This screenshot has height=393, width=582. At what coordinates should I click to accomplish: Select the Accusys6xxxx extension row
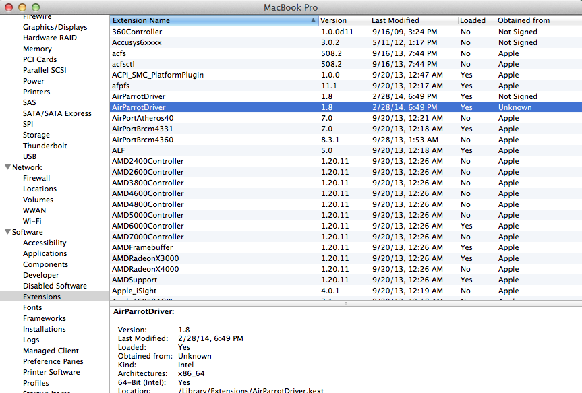click(345, 42)
